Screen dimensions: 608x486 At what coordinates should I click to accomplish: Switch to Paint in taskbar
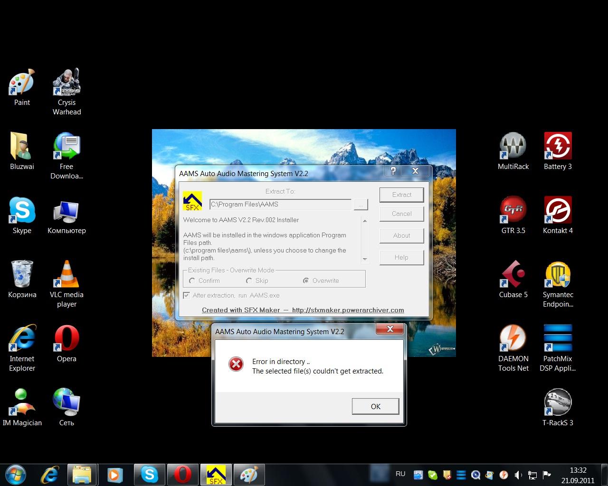coord(249,475)
